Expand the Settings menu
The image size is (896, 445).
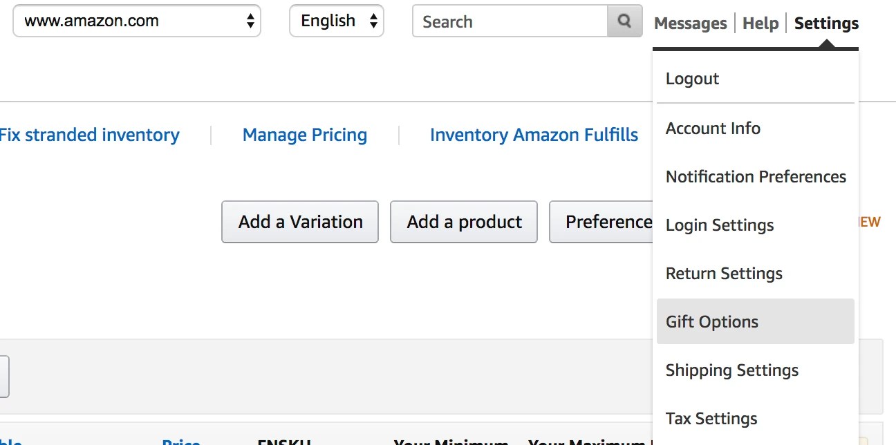[825, 23]
